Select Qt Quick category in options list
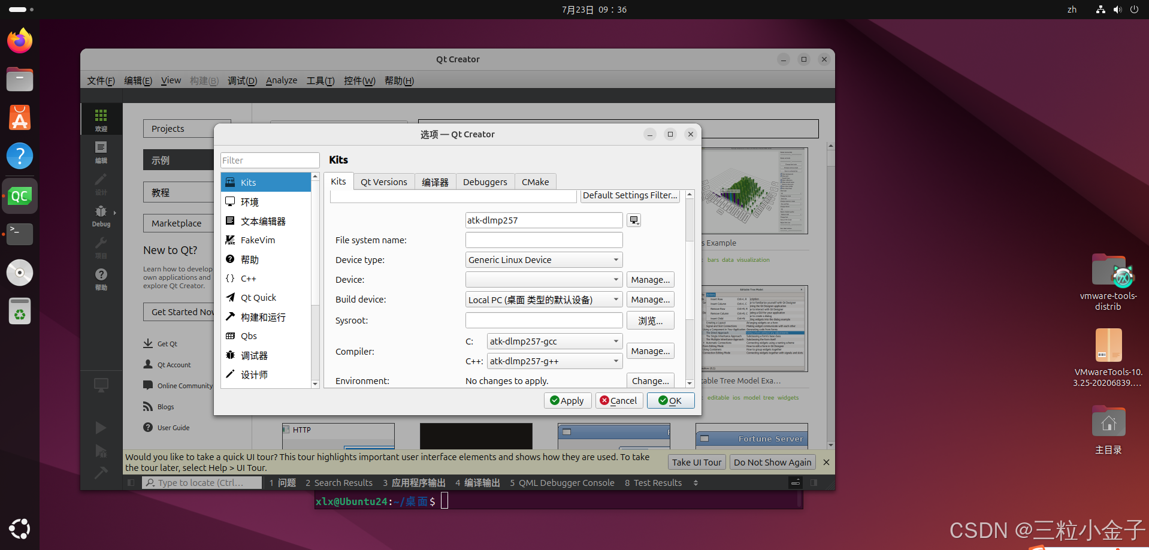The height and width of the screenshot is (550, 1149). click(x=266, y=298)
